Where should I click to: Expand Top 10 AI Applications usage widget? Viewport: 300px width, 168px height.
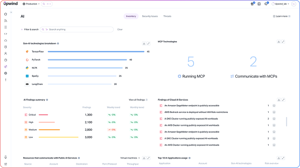pos(283,158)
